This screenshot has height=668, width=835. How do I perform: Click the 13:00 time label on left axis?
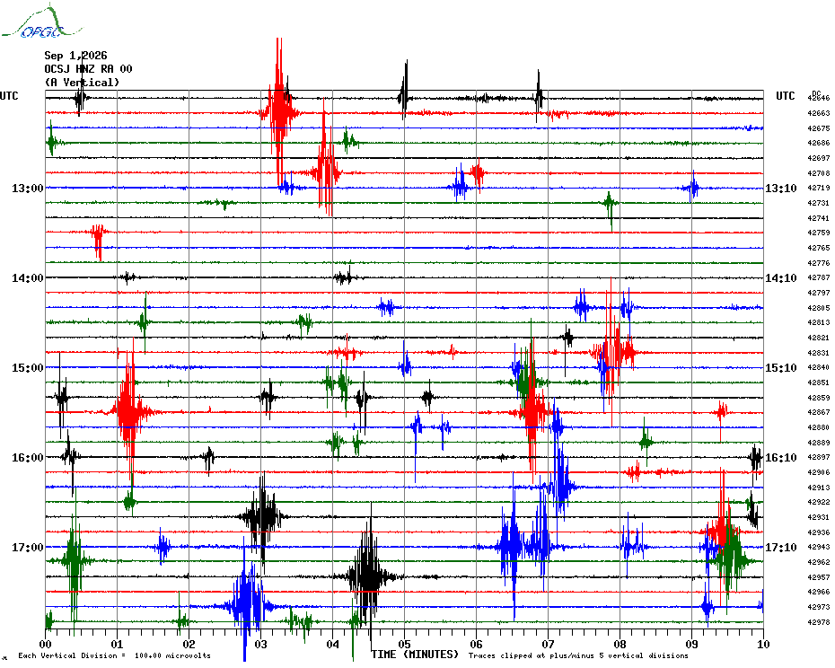click(28, 188)
